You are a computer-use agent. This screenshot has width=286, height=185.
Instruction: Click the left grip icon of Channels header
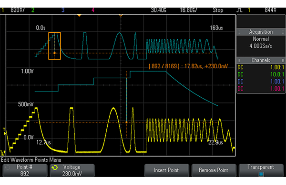239,60
